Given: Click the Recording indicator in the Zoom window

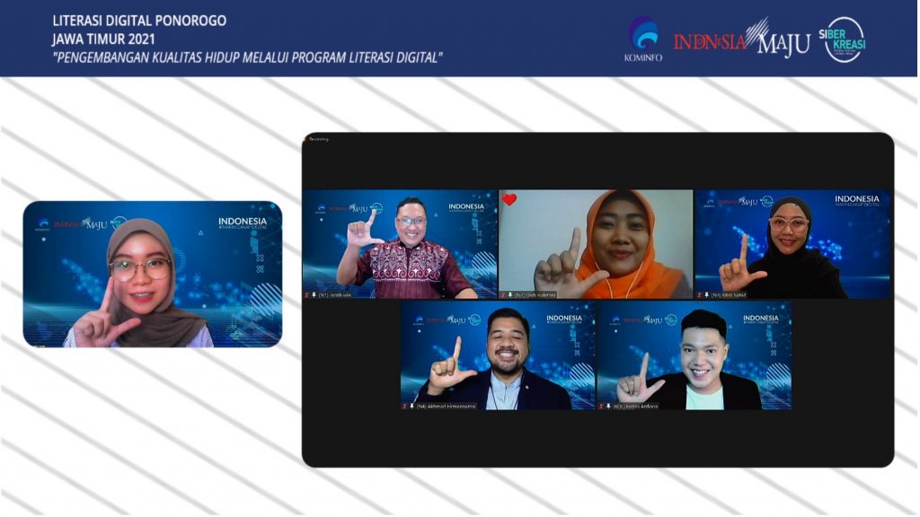Looking at the screenshot, I should point(319,139).
